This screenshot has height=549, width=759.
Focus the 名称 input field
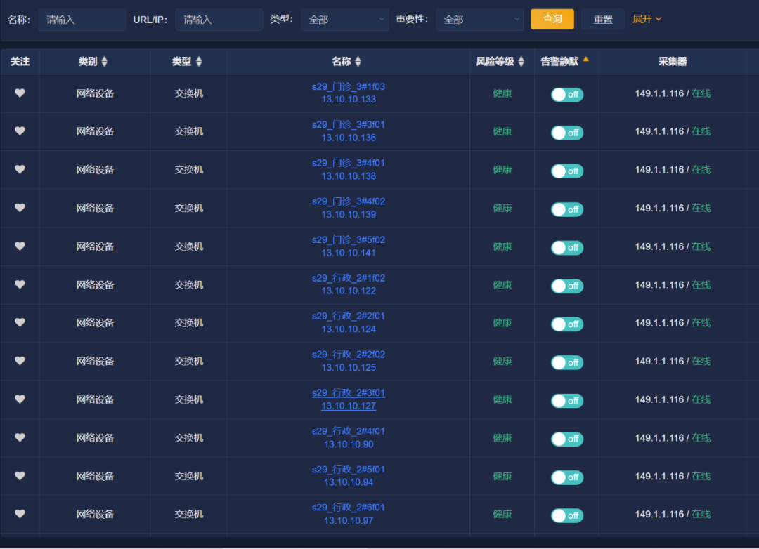pos(82,20)
